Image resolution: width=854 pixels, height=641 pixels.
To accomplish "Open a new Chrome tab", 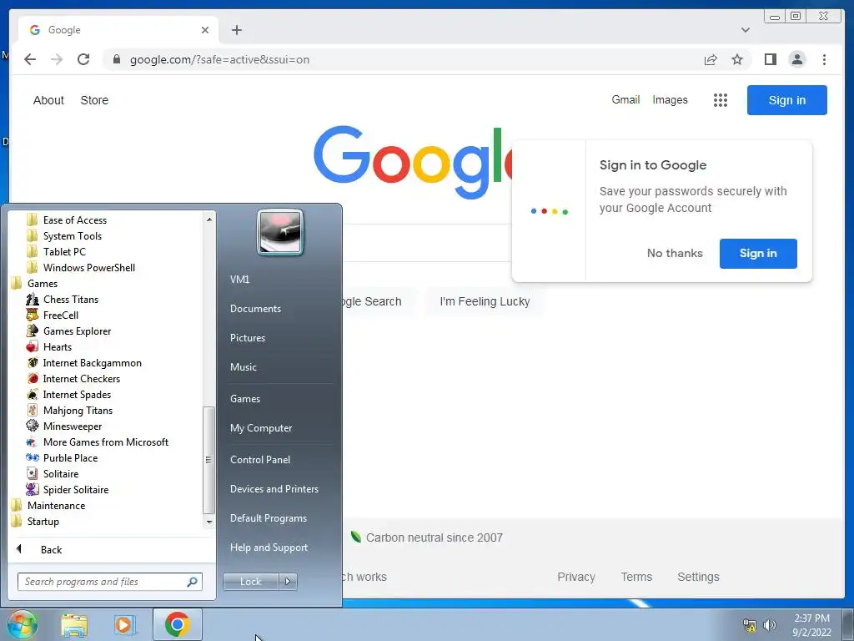I will [x=236, y=30].
